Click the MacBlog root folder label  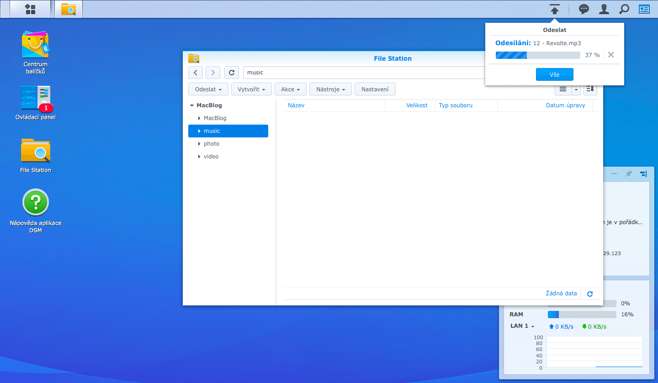(x=209, y=105)
